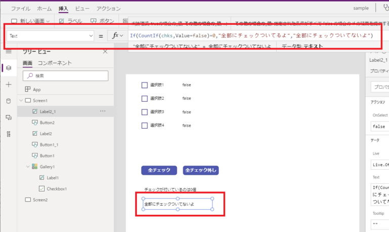Click inside the formula bar expression
The height and width of the screenshot is (232, 389).
click(251, 36)
